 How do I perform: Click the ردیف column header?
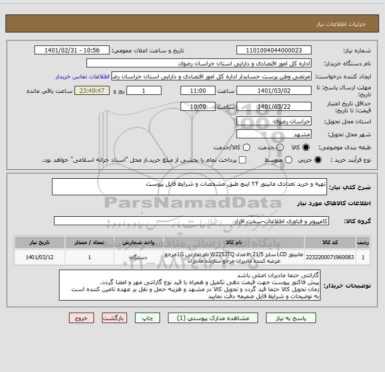pos(363,243)
